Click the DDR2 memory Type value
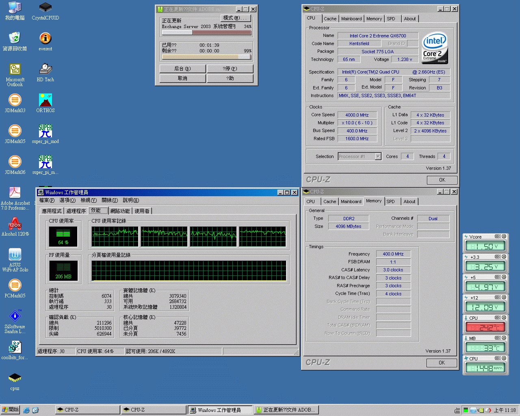Image resolution: width=520 pixels, height=416 pixels. pos(349,219)
